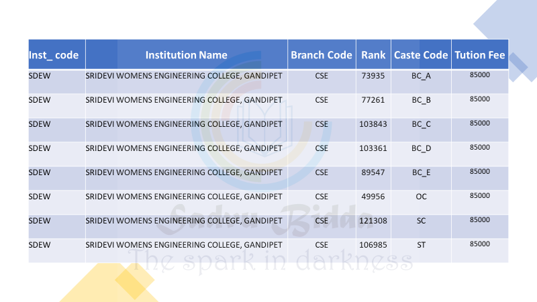The image size is (537, 302).
Task: Click SDEW in the BC_A row
Action: coord(40,76)
